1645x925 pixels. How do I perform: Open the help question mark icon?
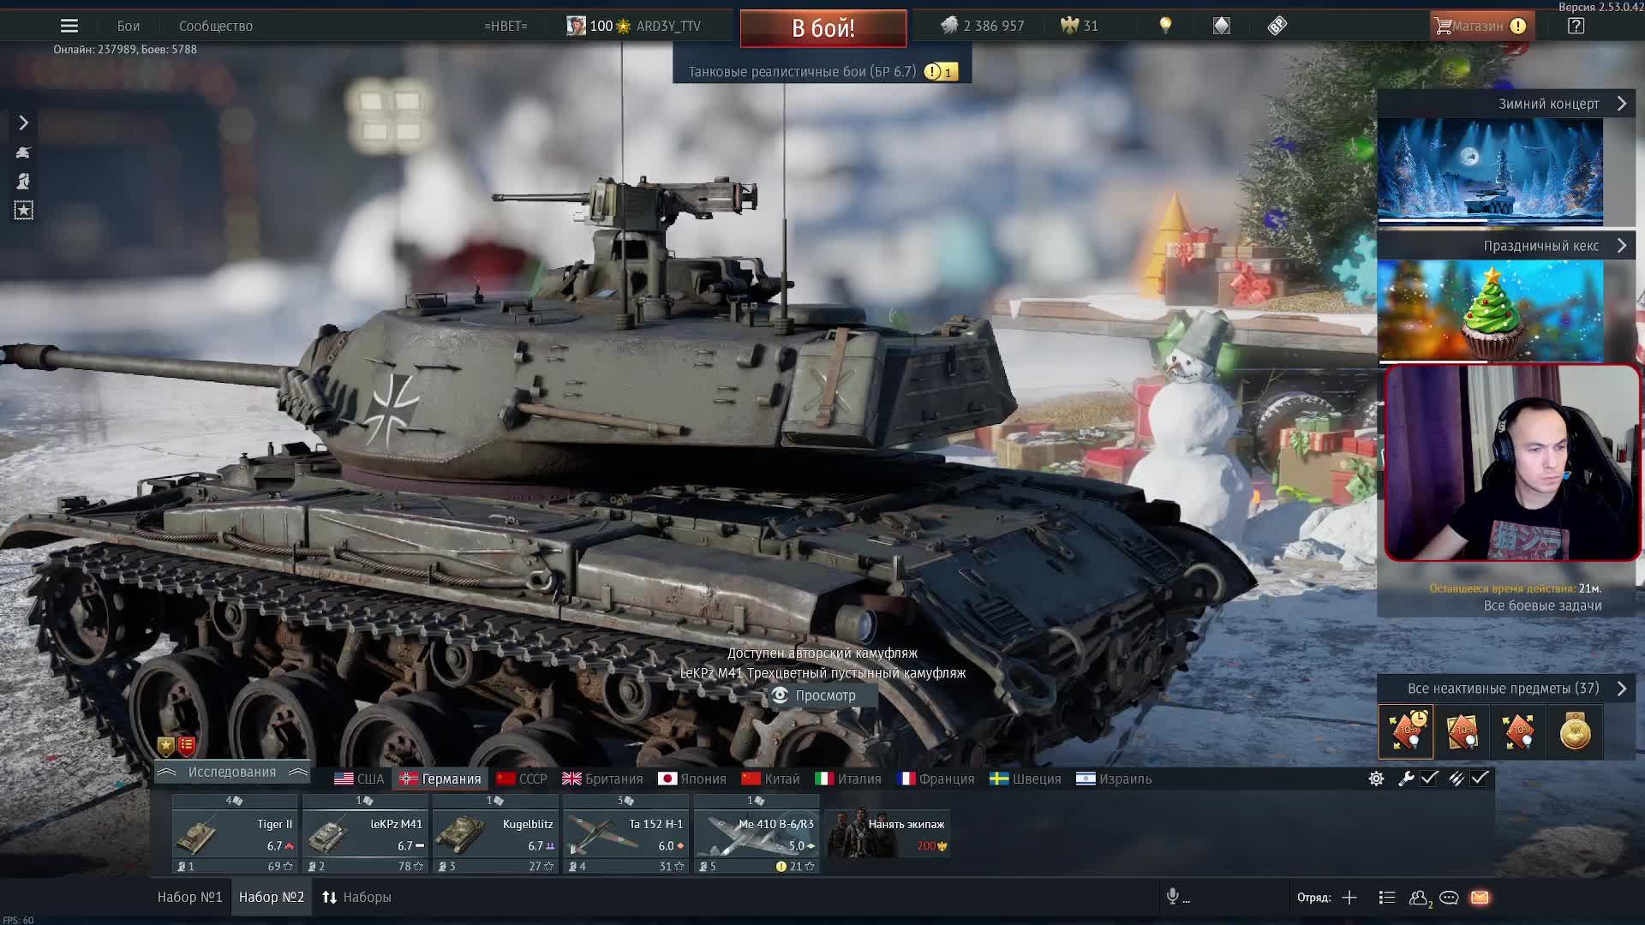[1576, 26]
